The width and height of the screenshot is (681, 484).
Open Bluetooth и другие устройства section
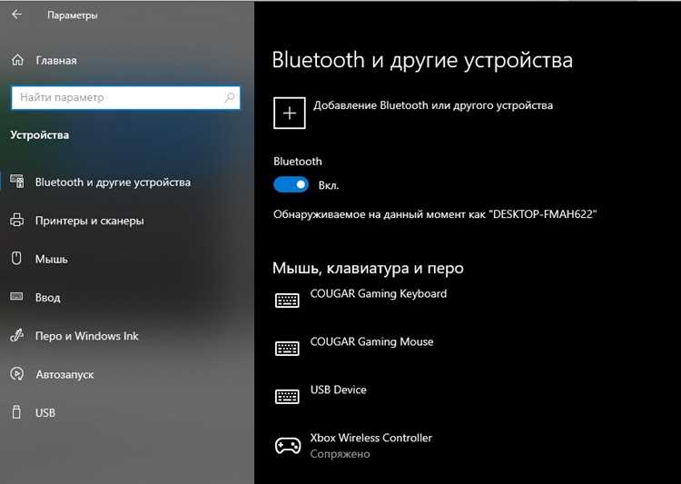[x=113, y=183]
